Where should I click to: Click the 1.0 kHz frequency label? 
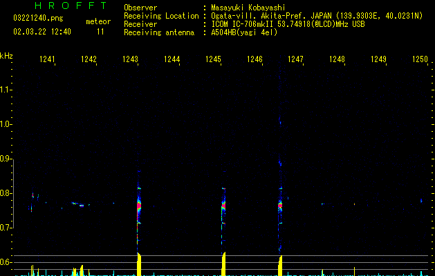[x=6, y=124]
